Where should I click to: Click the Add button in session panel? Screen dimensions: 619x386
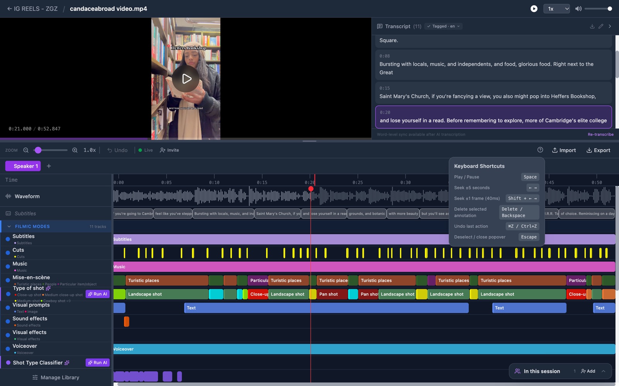pyautogui.click(x=588, y=371)
